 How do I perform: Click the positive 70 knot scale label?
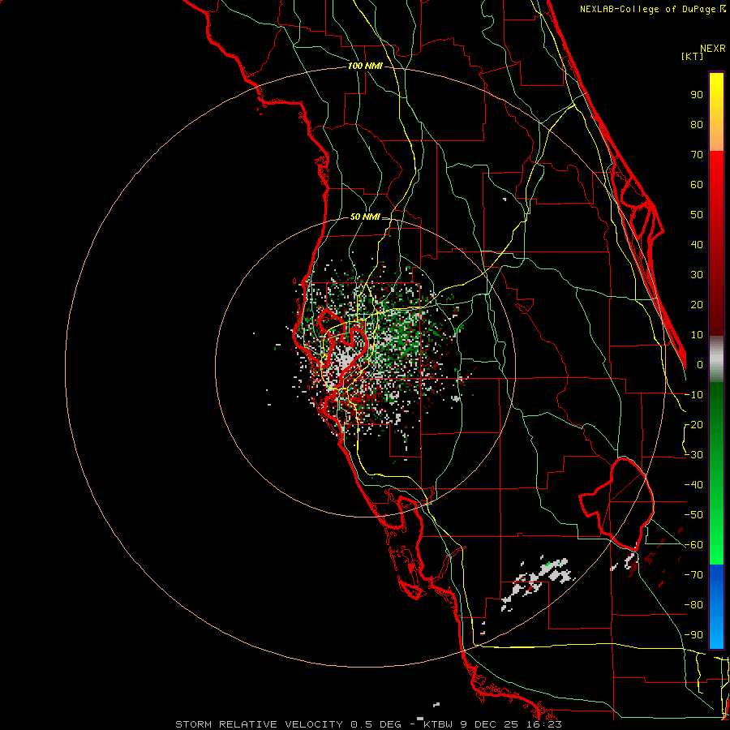coord(697,155)
